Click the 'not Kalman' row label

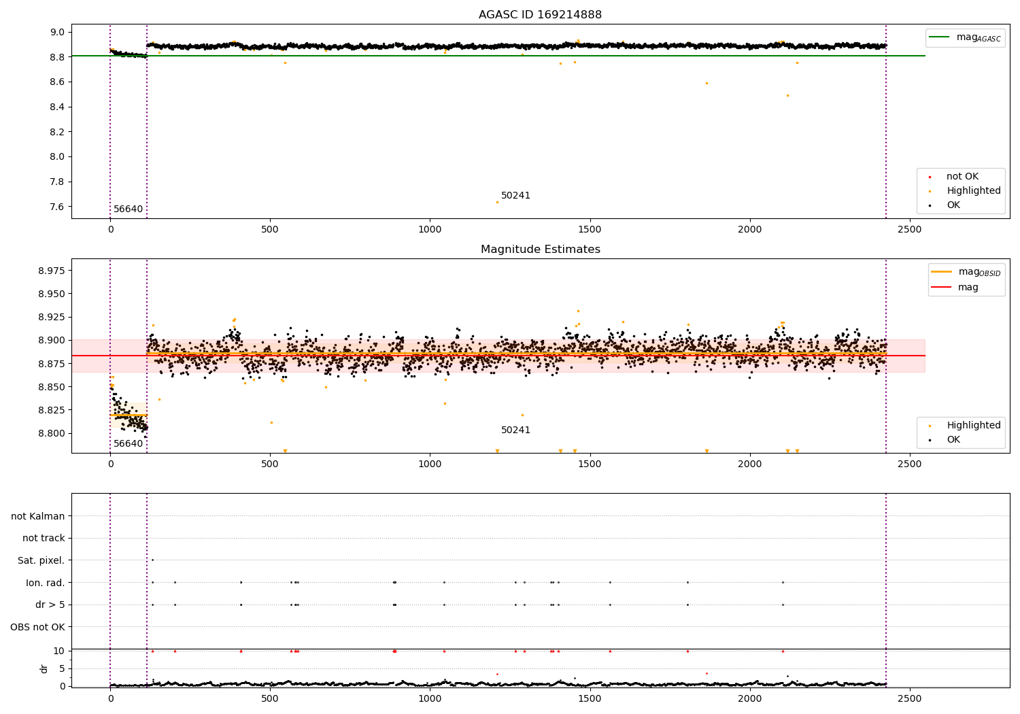[38, 516]
